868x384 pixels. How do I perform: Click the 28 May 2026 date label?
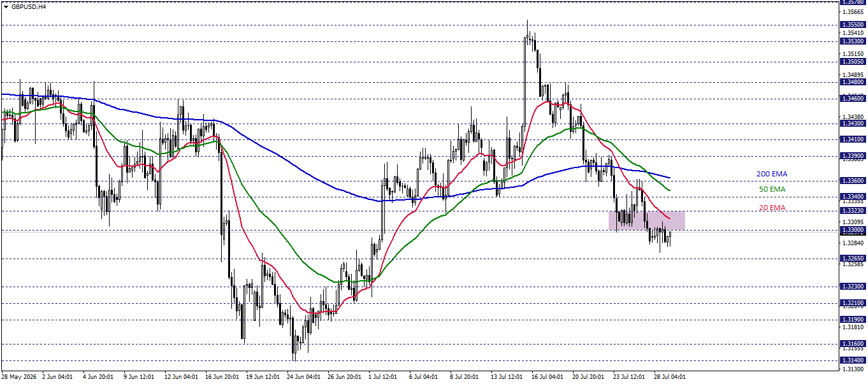(20, 376)
